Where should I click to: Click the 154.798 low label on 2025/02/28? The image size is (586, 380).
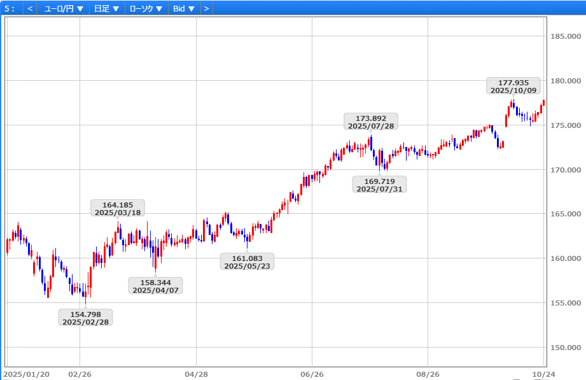pos(85,317)
